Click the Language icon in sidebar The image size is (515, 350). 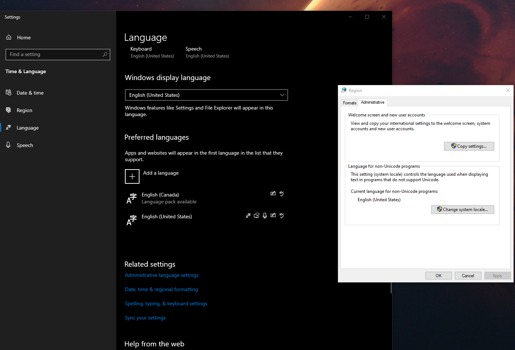point(8,128)
